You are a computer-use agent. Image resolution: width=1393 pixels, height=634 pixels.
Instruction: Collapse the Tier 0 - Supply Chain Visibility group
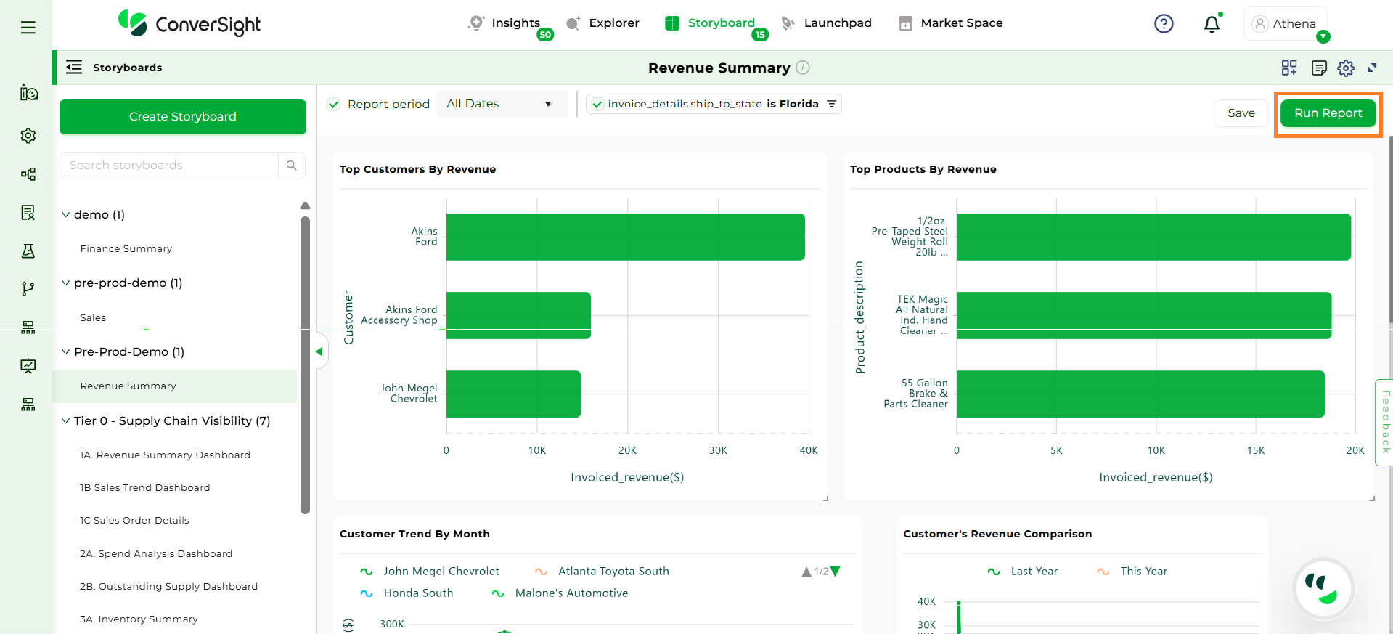[x=66, y=421]
